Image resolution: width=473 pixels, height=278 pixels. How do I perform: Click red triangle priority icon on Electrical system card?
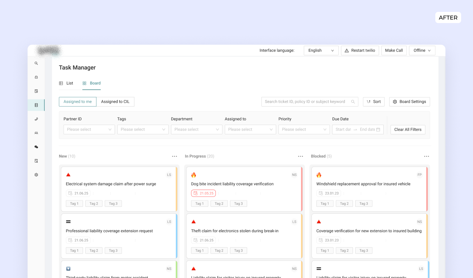coord(68,175)
